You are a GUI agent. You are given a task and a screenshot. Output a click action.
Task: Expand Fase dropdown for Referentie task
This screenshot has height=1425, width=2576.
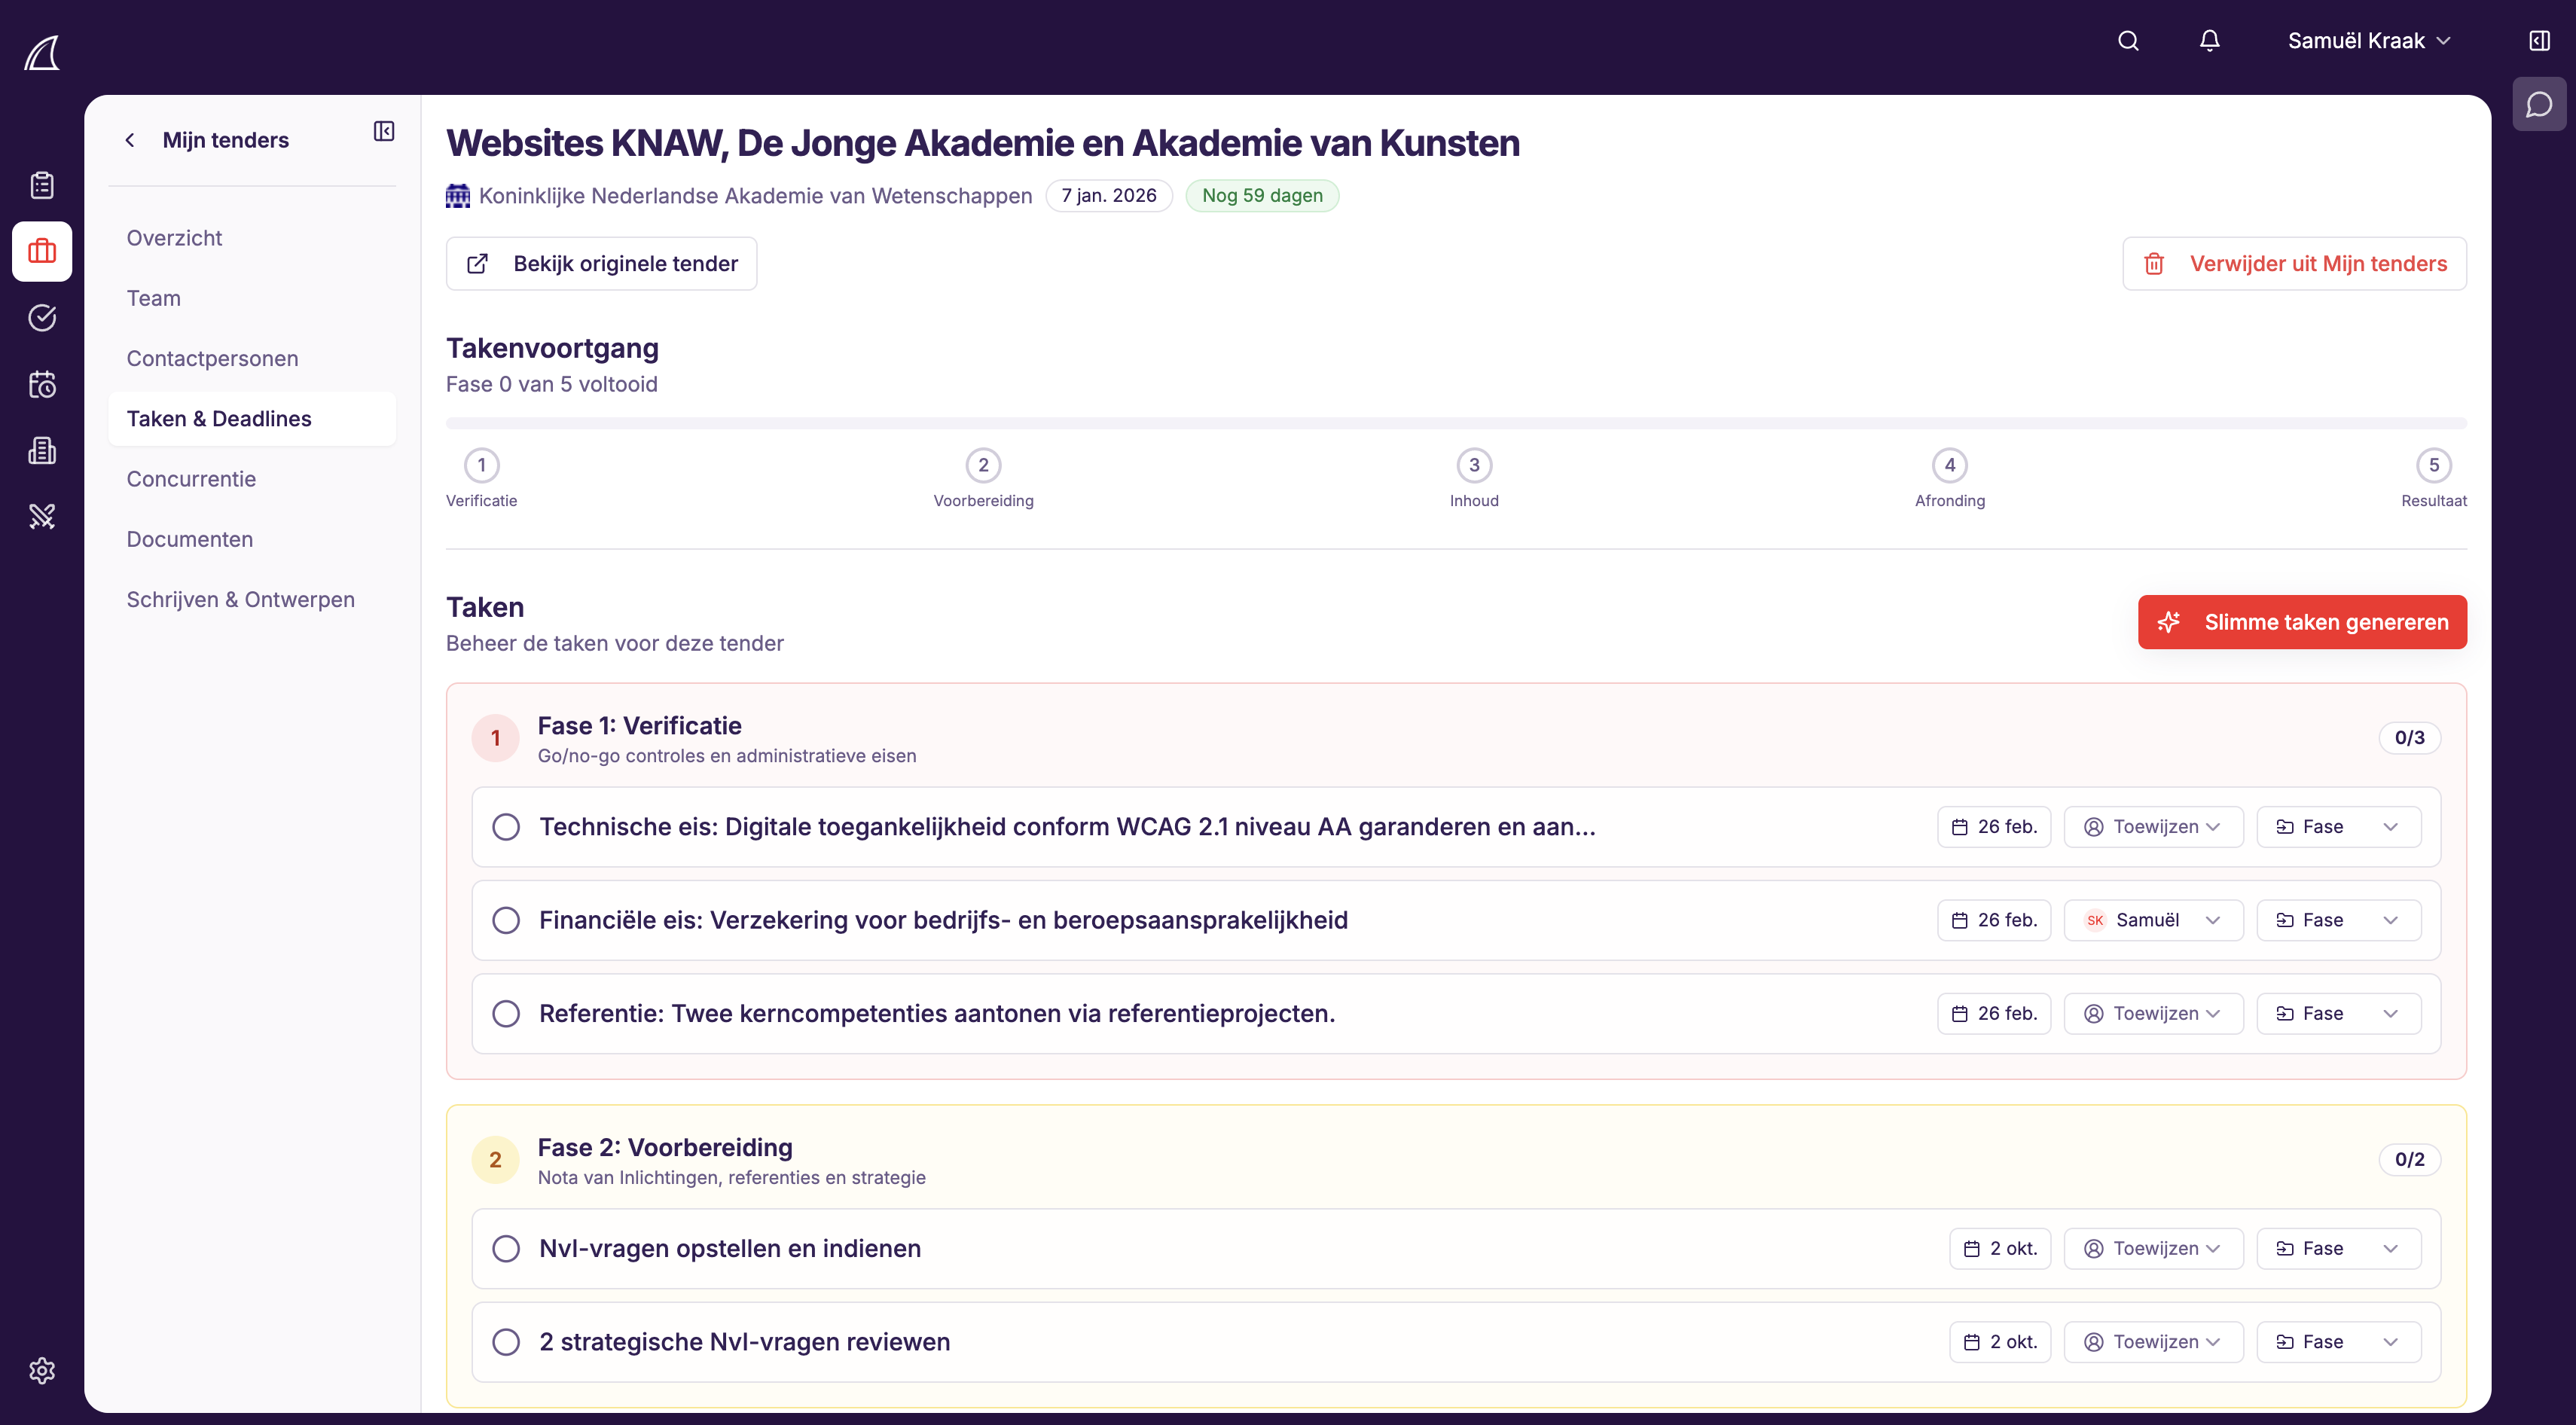click(x=2338, y=1014)
